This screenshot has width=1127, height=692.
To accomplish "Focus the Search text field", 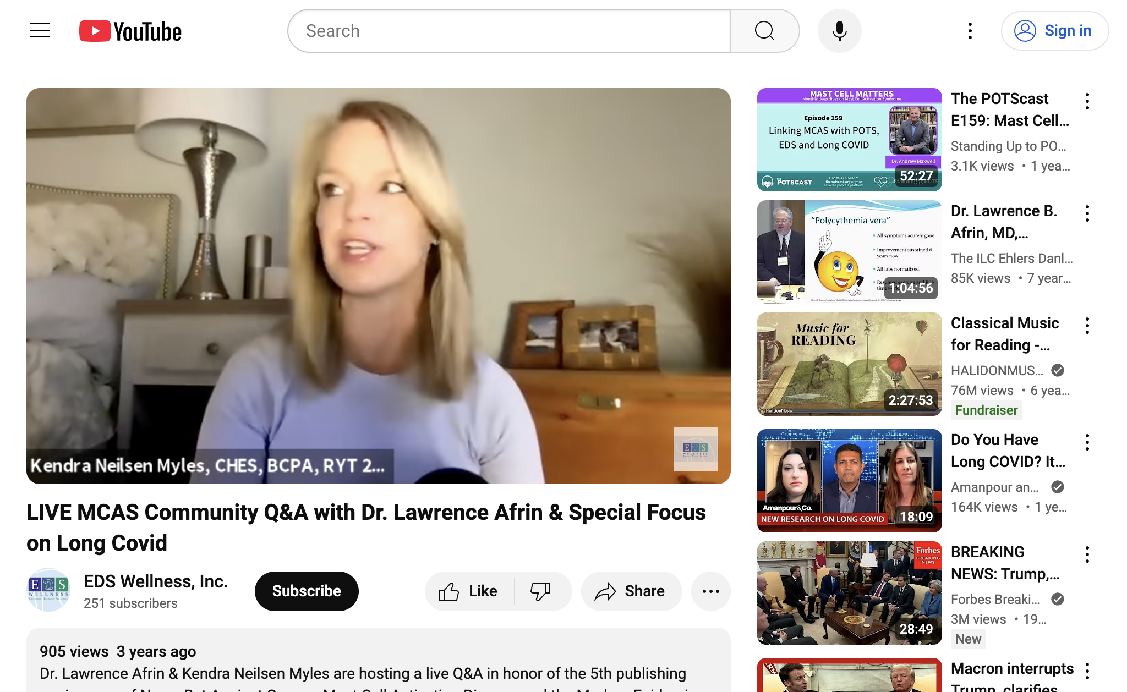I will pos(509,31).
